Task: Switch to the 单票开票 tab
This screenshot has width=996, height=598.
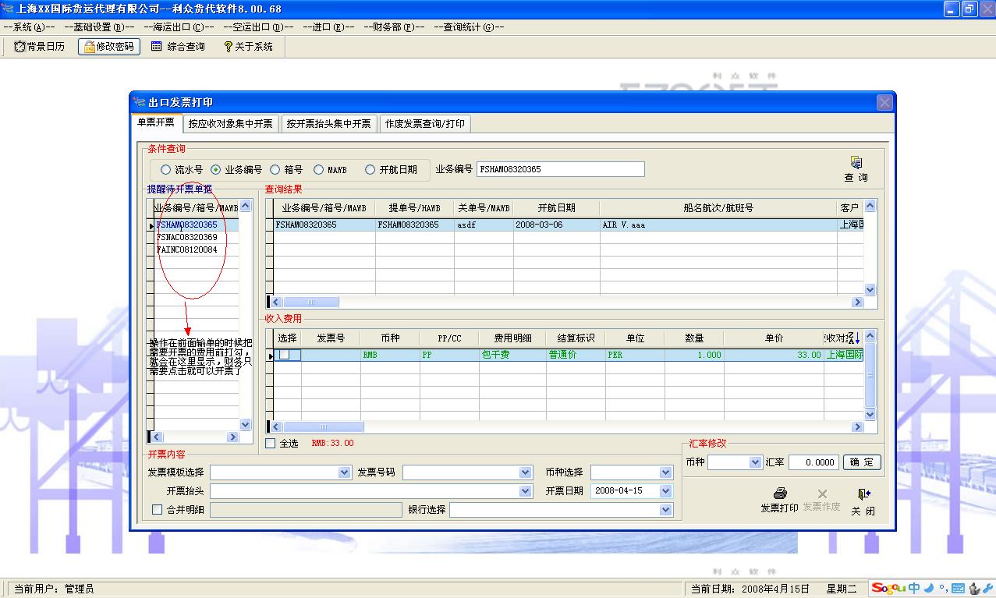Action: tap(156, 122)
